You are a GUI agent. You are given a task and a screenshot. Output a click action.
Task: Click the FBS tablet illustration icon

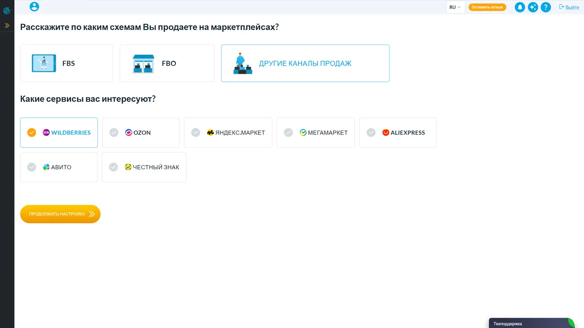(x=44, y=63)
